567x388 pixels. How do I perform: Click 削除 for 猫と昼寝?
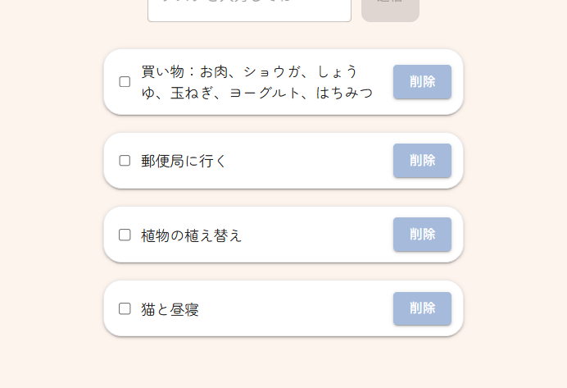coord(422,308)
